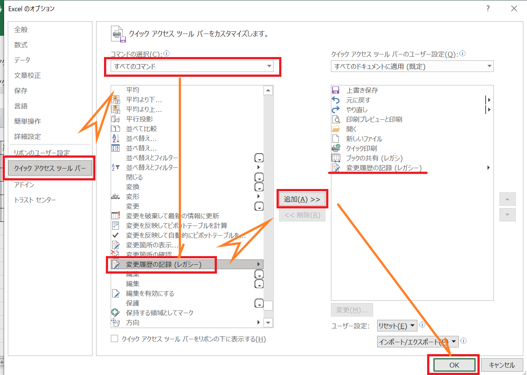Select the 新しいファイル page icon
The width and height of the screenshot is (527, 375).
[335, 139]
